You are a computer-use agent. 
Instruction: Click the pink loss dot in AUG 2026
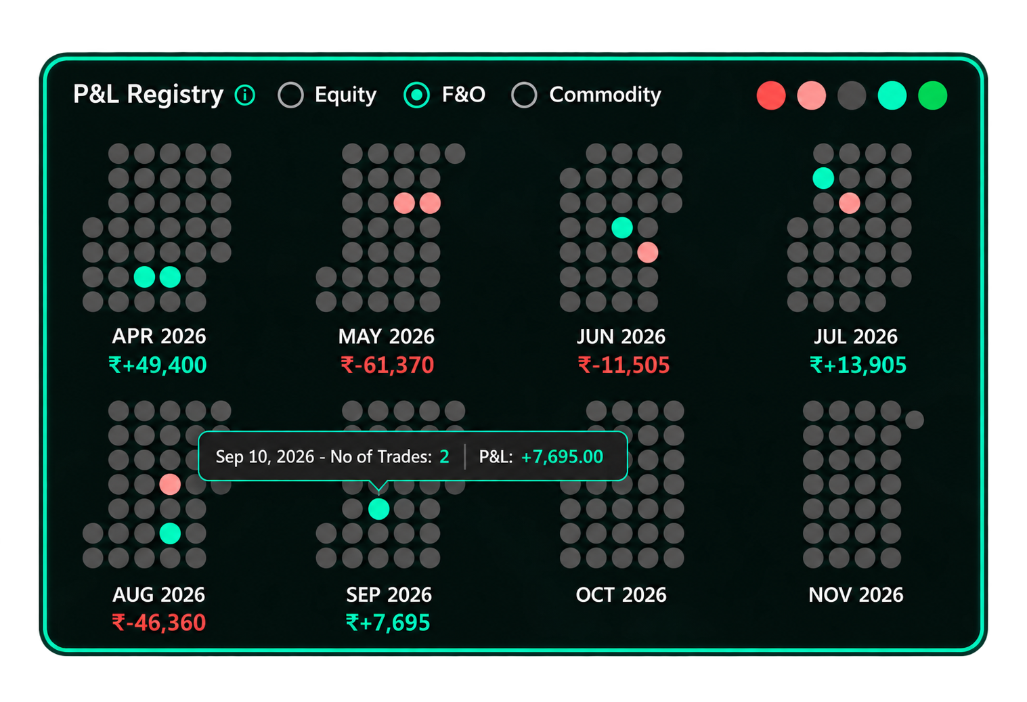click(x=170, y=484)
